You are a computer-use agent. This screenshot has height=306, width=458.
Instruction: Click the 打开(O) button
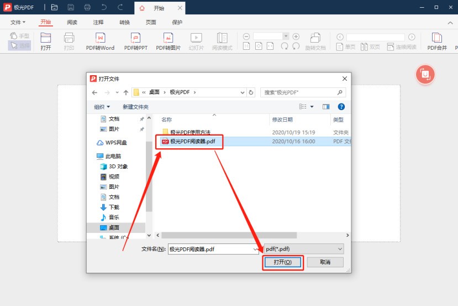283,262
